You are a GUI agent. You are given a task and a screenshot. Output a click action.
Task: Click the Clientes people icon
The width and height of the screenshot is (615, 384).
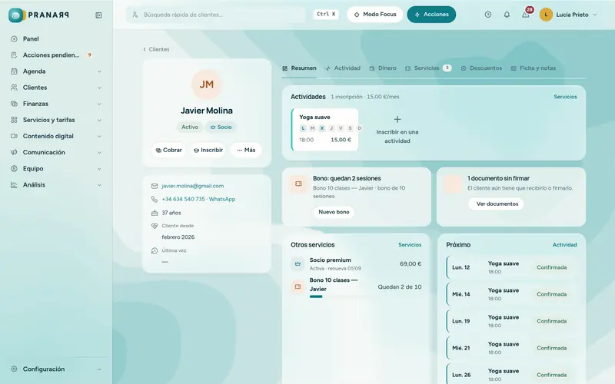tap(14, 88)
